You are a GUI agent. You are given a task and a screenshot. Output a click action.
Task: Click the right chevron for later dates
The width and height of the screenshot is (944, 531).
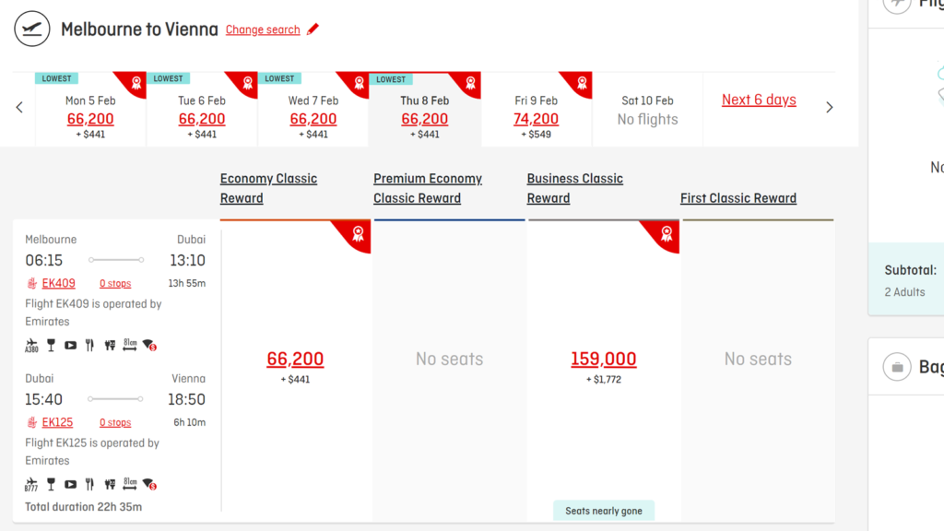(829, 107)
